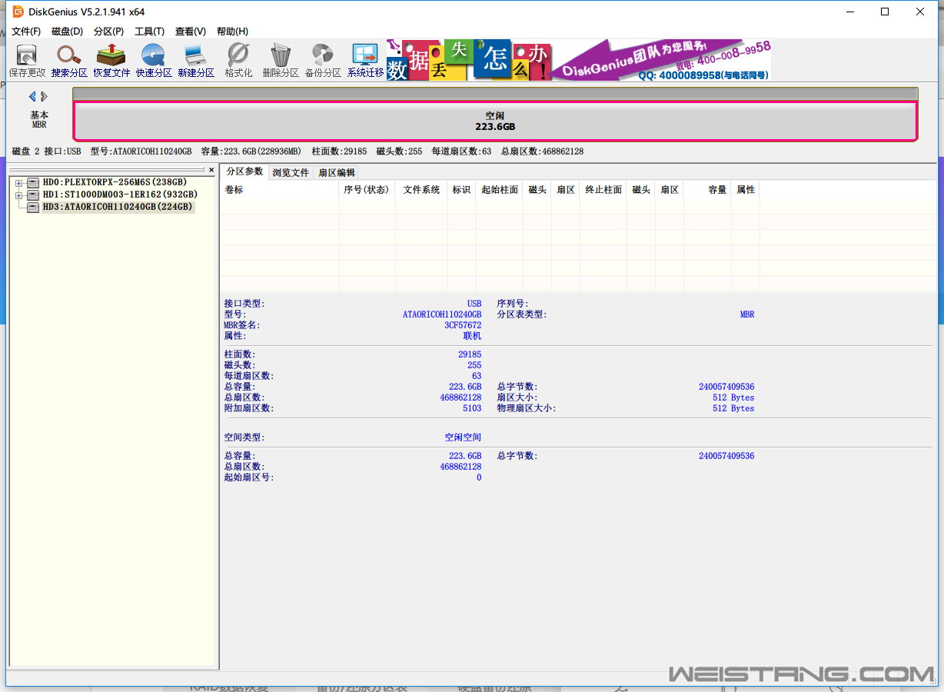
Task: Click the 格式化 format icon
Action: pos(238,61)
